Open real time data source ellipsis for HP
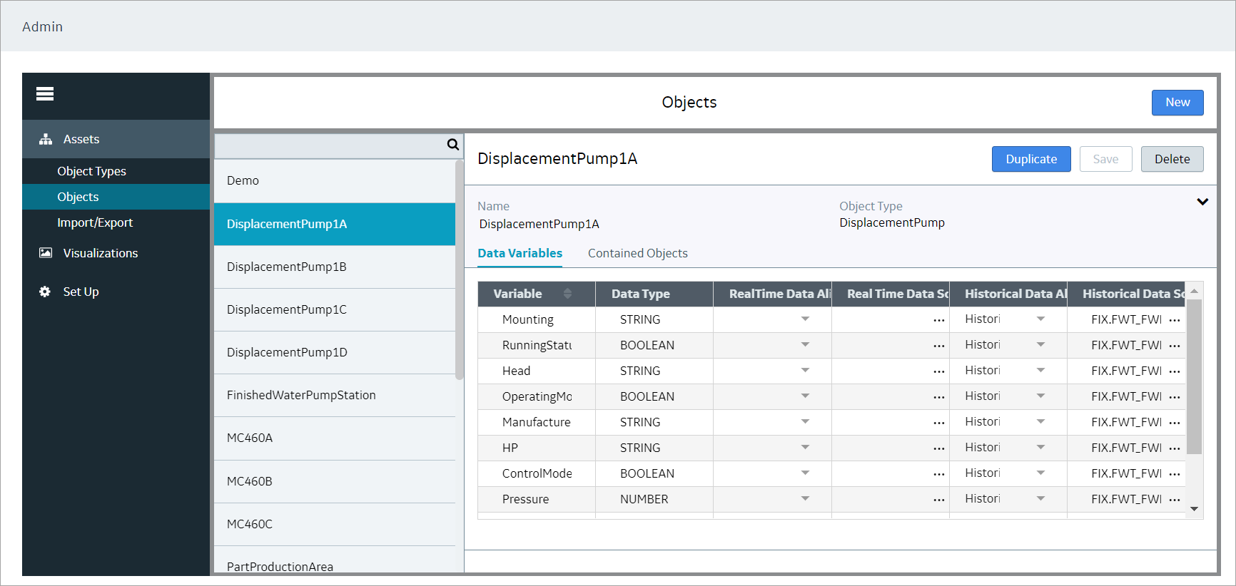1236x586 pixels. (x=938, y=448)
